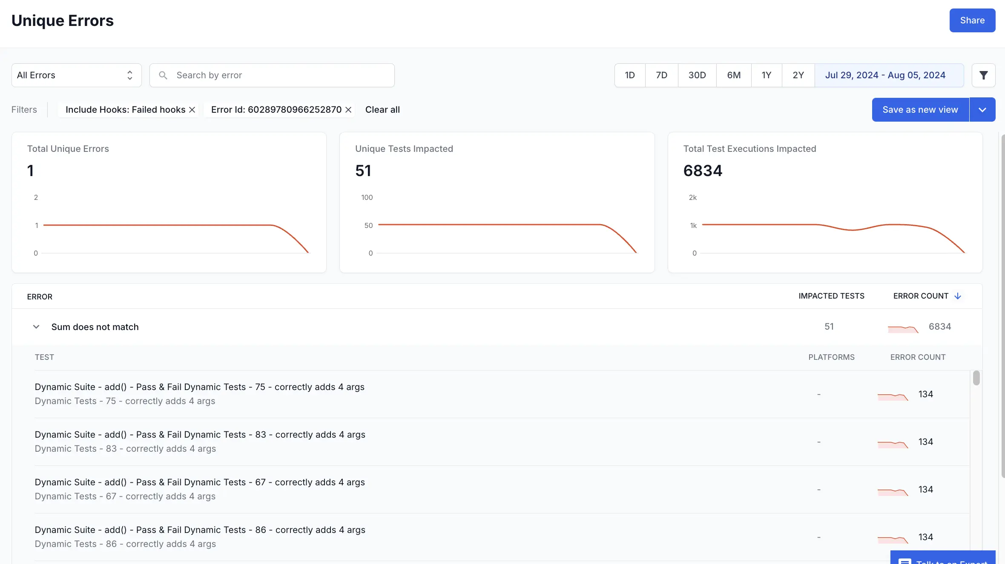The height and width of the screenshot is (564, 1005).
Task: Click the Error Count sort arrow
Action: tap(958, 296)
